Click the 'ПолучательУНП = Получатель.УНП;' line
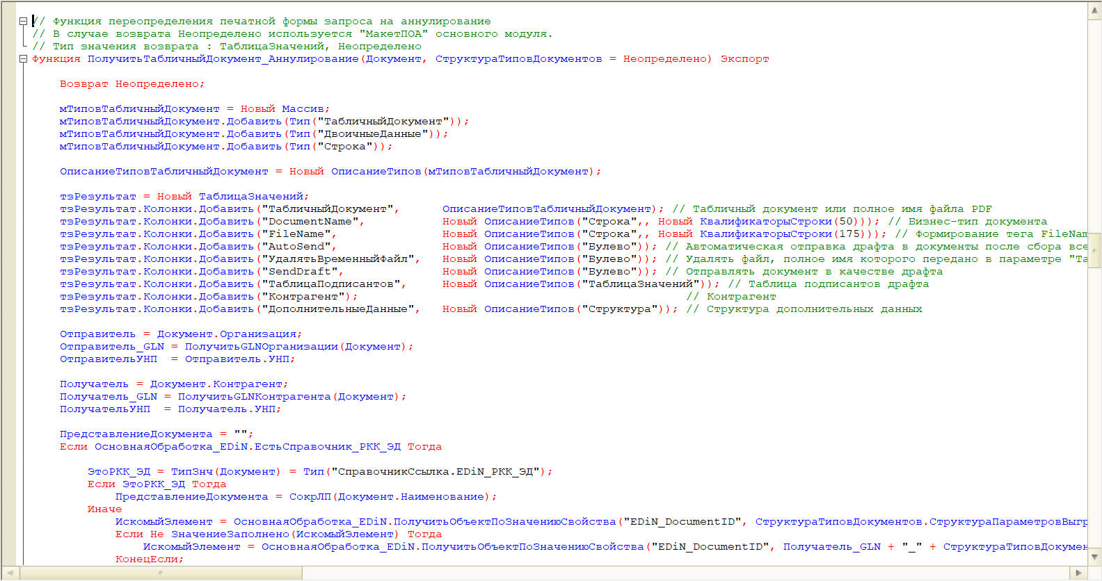This screenshot has height=581, width=1102. point(170,409)
